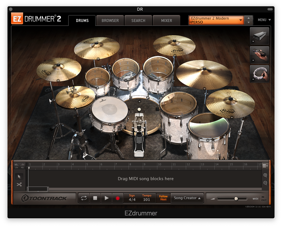Click the window close button in title bar
The image size is (282, 227).
point(11,9)
